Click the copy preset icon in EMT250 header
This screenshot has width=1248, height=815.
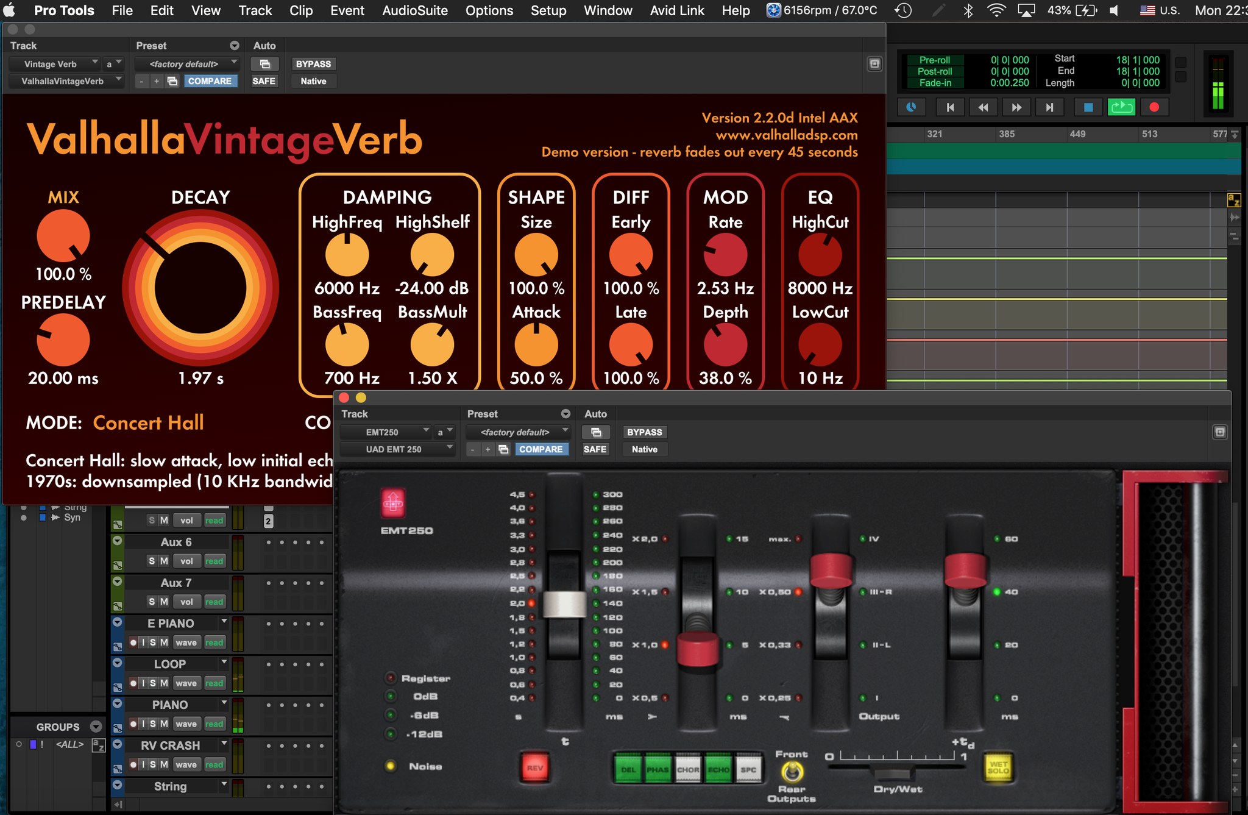503,449
